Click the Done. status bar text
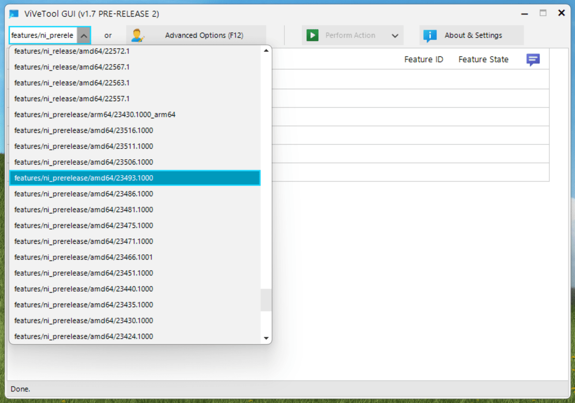 point(20,389)
